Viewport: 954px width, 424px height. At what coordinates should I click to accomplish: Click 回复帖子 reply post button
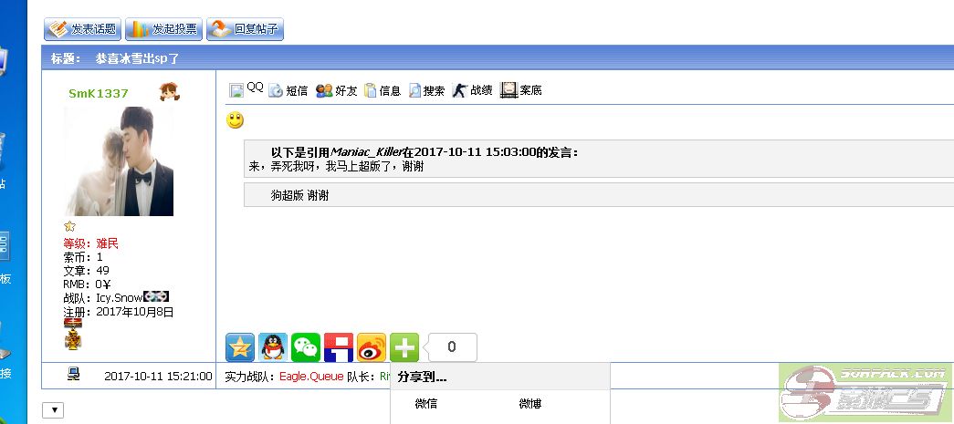pos(245,29)
